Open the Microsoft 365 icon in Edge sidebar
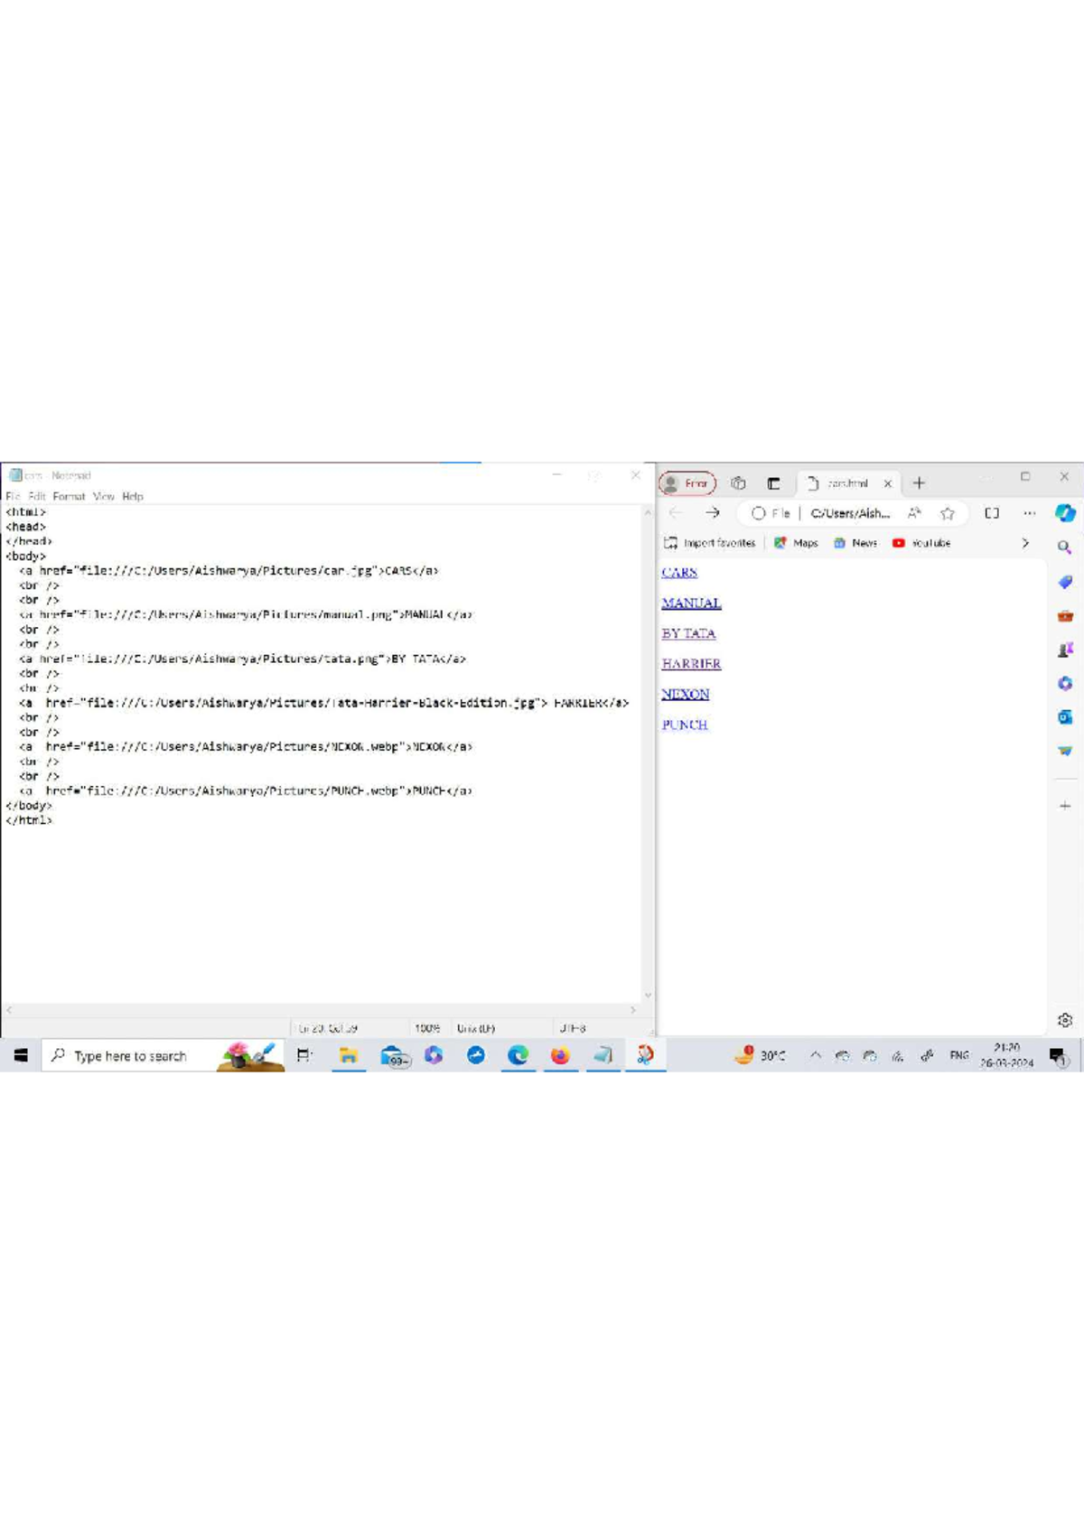 (x=1065, y=683)
